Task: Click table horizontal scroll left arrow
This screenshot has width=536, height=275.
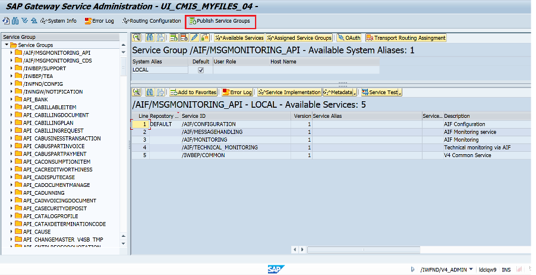Action: coord(295,249)
